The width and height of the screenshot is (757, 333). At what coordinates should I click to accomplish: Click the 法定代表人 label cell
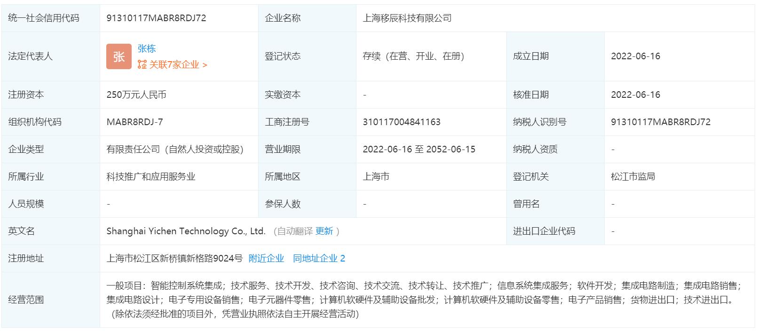click(50, 56)
